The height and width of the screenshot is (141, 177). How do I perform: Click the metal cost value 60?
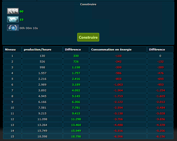(22, 12)
